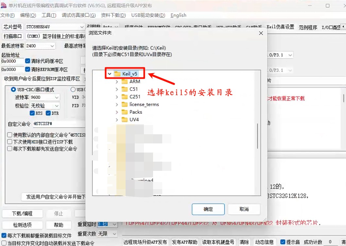Screen dimensions: 346x246
Task: Click the C251 folder icon
Action: [x=125, y=97]
